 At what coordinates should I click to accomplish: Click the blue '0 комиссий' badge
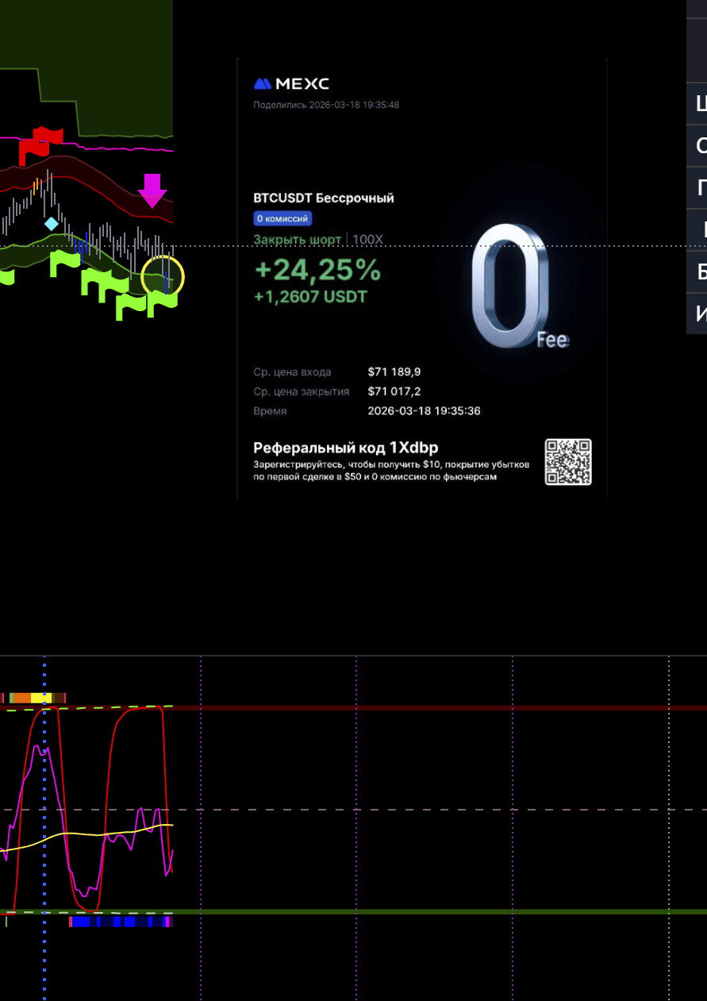pos(282,219)
